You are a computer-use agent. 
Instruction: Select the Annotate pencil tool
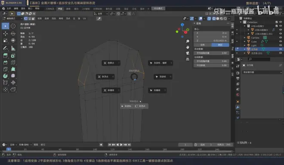pos(5,48)
